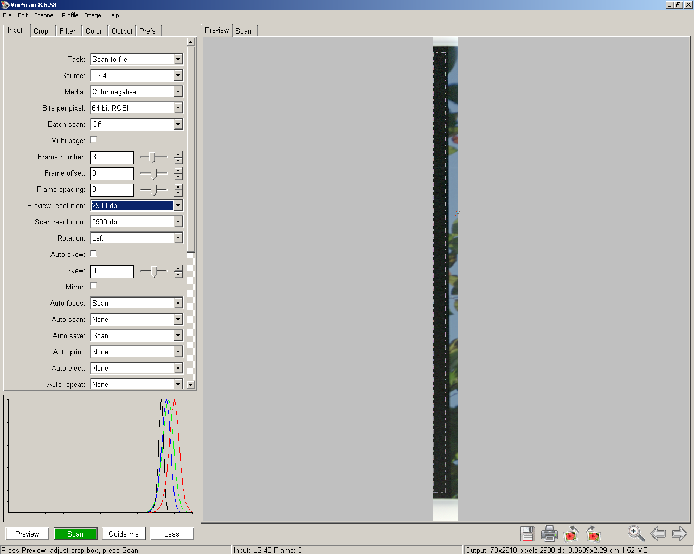
Task: Switch to the Crop tab
Action: pyautogui.click(x=41, y=31)
